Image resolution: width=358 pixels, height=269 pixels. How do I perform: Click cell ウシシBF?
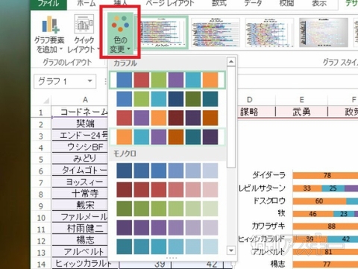coord(80,147)
